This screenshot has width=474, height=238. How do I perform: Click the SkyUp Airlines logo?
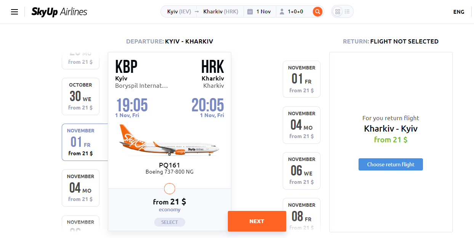(59, 12)
